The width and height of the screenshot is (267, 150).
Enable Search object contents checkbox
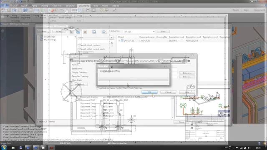[79, 45]
